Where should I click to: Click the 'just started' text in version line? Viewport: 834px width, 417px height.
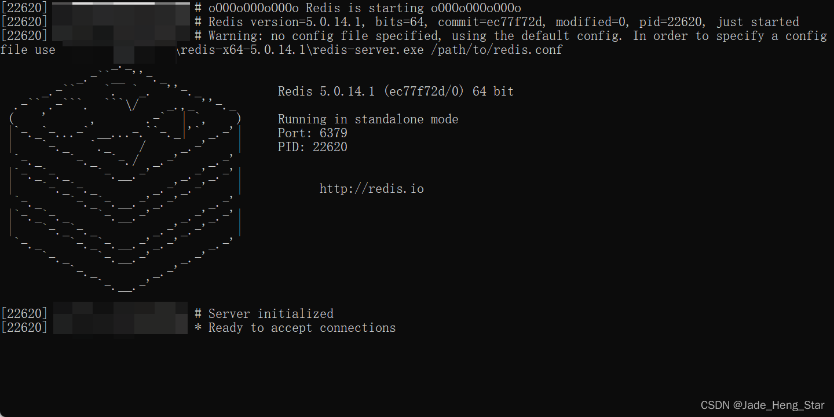click(758, 22)
